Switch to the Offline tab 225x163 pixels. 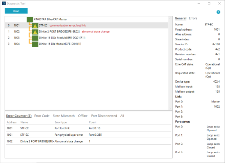point(83,116)
